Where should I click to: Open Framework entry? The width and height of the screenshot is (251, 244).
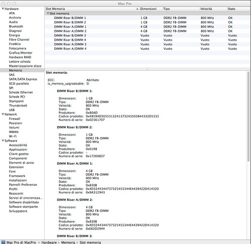click(x=17, y=176)
